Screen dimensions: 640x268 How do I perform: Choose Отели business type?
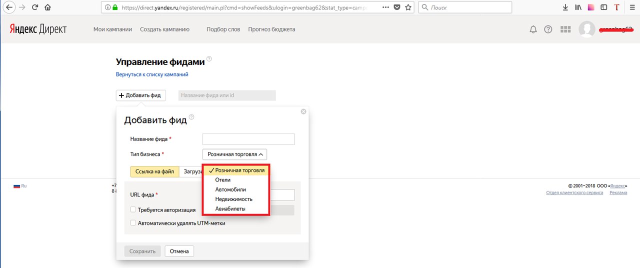[x=236, y=179]
